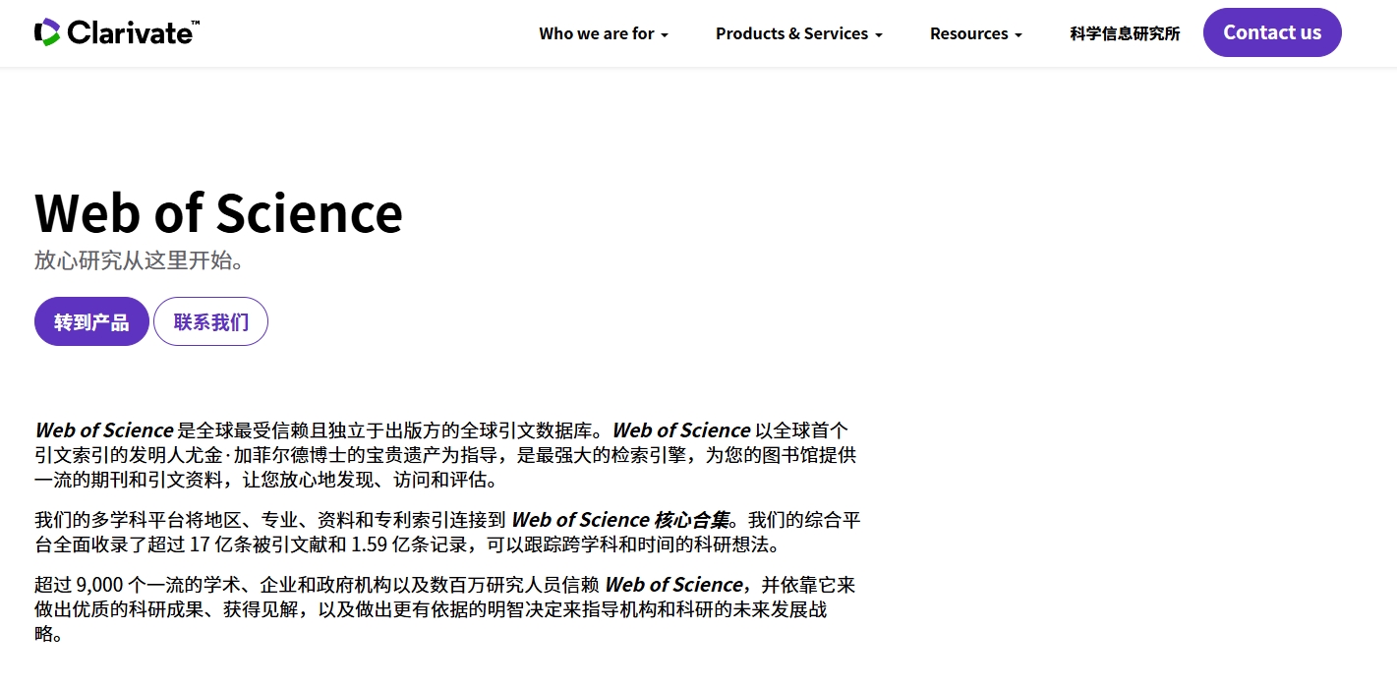Click the Web of Science heading
Viewport: 1397px width, 687px height.
coord(218,212)
